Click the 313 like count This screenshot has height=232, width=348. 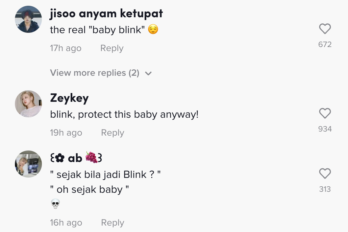325,189
